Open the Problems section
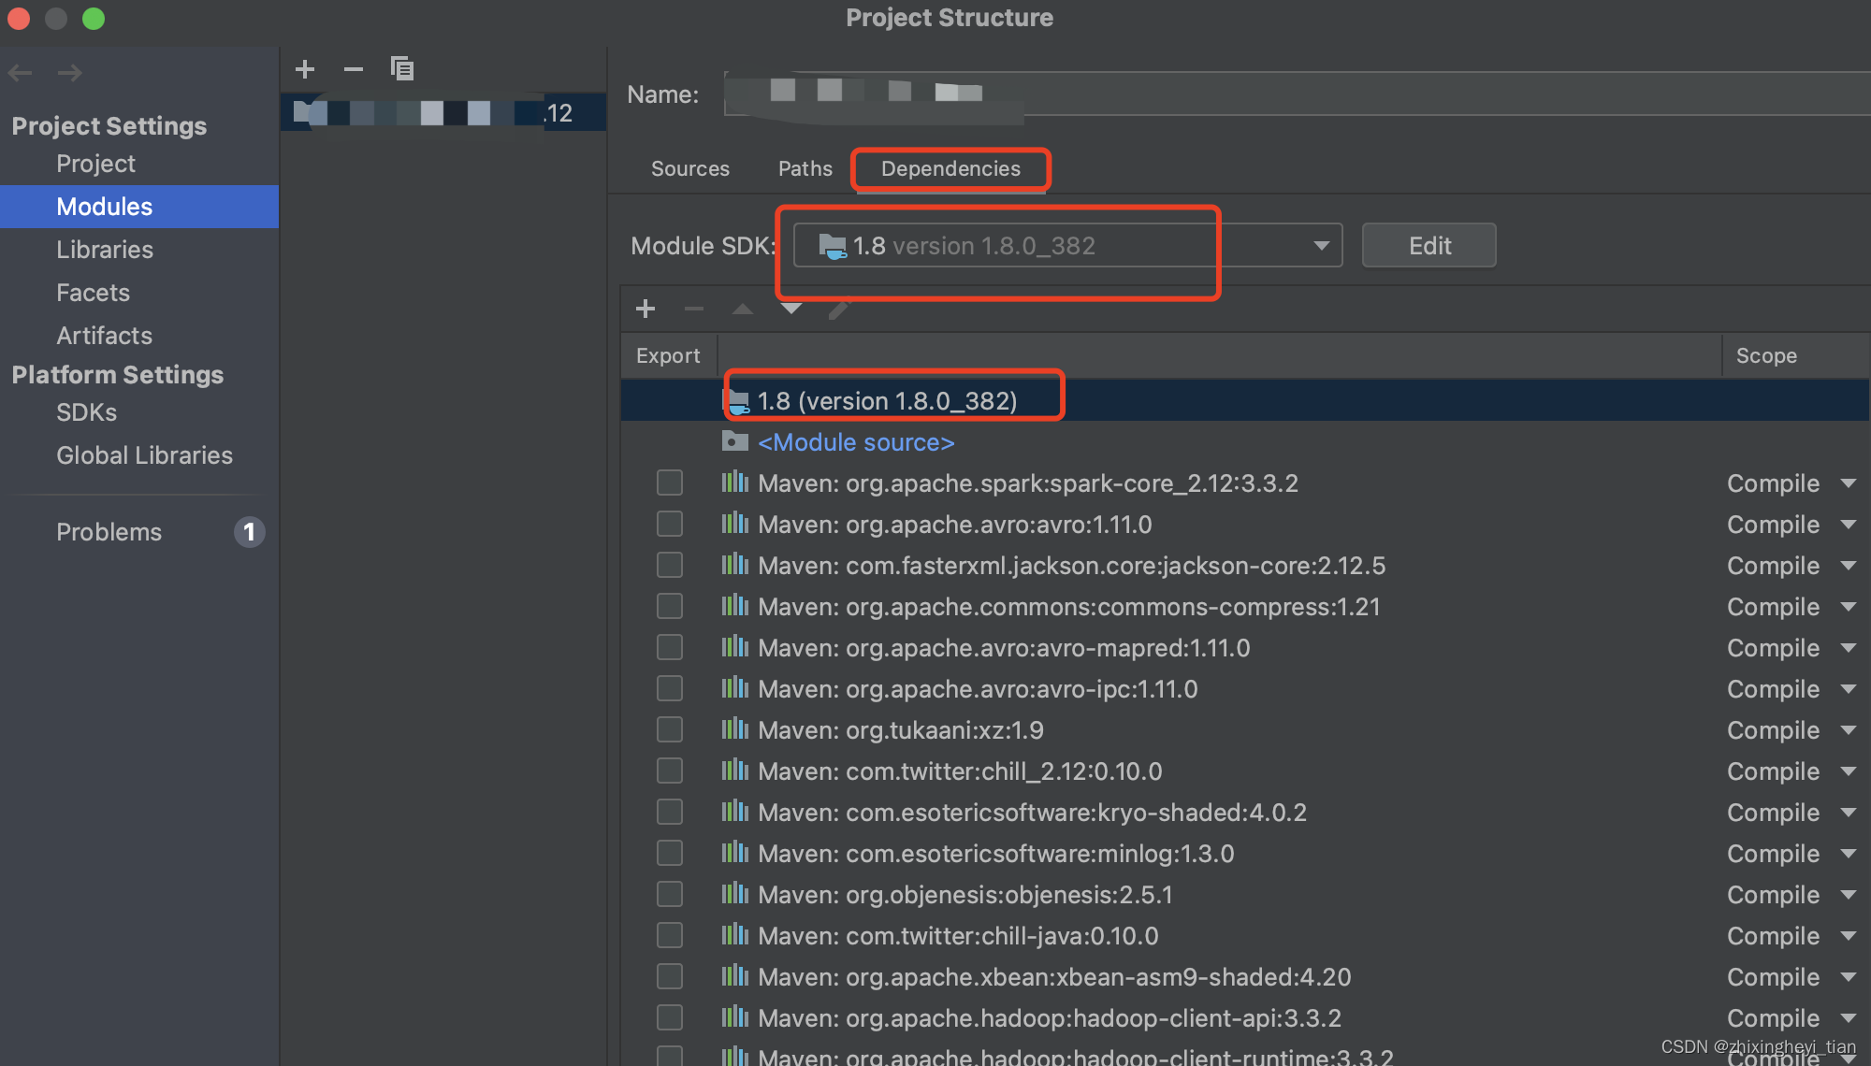1871x1066 pixels. [x=109, y=532]
